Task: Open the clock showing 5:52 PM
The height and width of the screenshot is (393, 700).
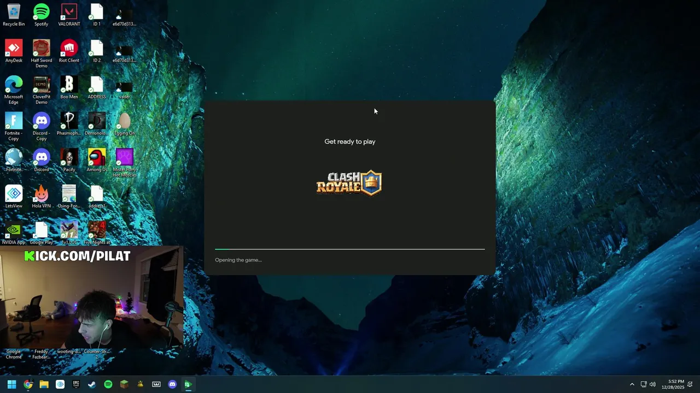Action: pos(673,384)
